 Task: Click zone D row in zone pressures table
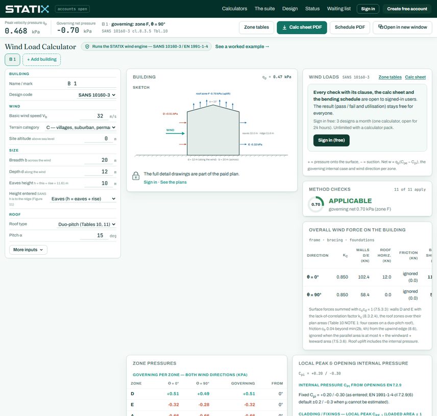[207, 394]
